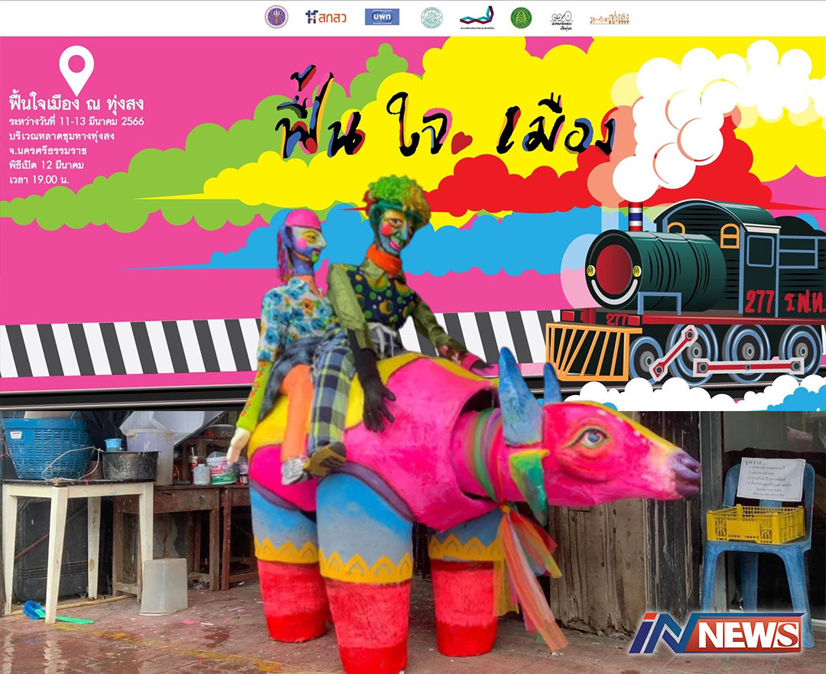Click the ฟื้นใจเมือง ณ ทุ่งสง heading text
The image size is (826, 674).
click(x=76, y=103)
